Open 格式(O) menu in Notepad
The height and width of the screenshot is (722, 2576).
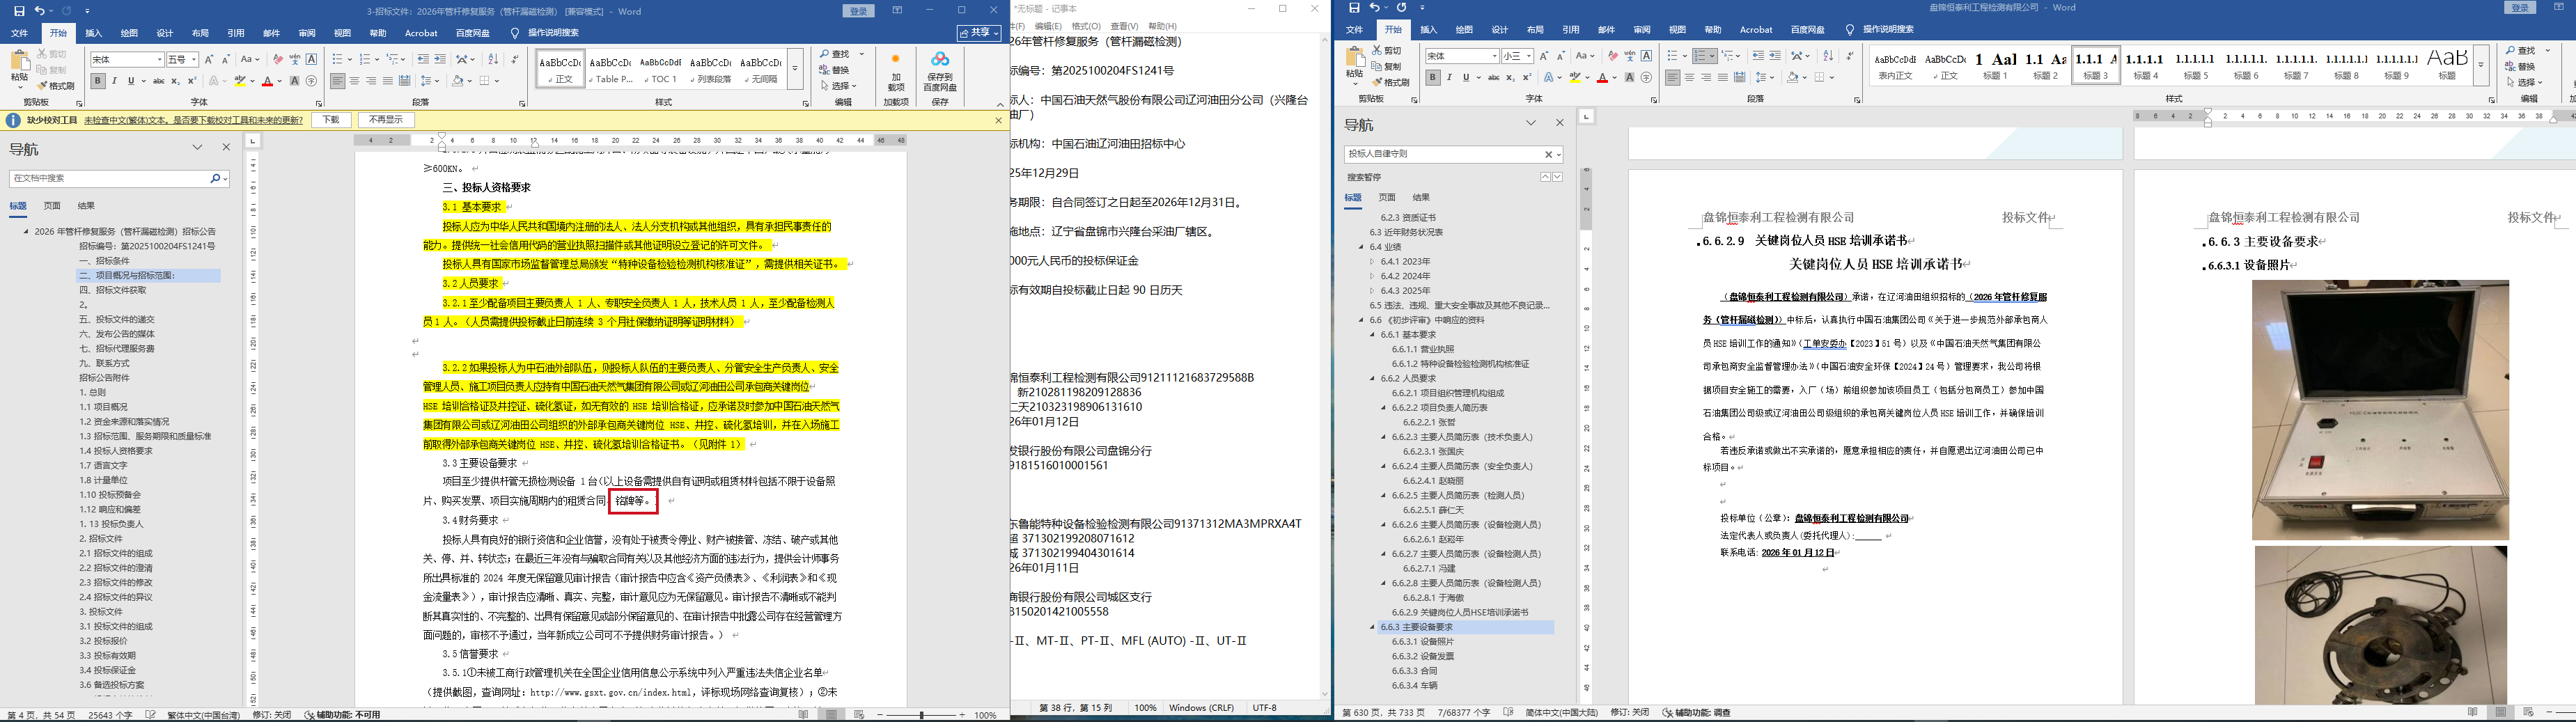(x=1086, y=26)
